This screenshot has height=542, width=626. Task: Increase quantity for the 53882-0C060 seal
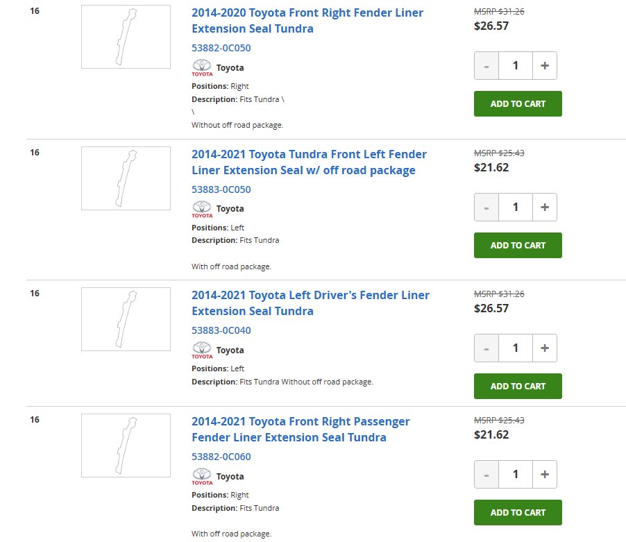pyautogui.click(x=545, y=474)
